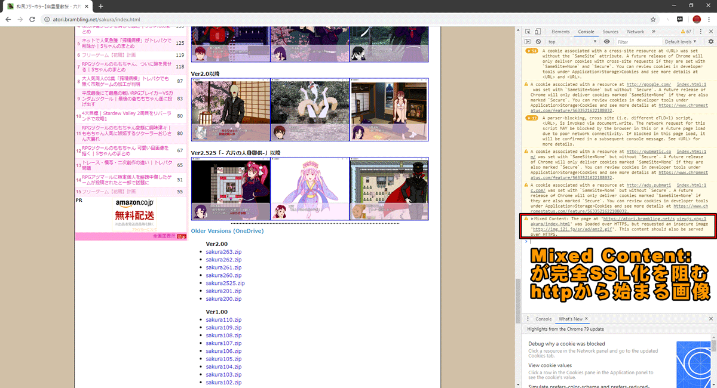Open the pink kimono girl screenshot
717x388 pixels.
pos(310,188)
